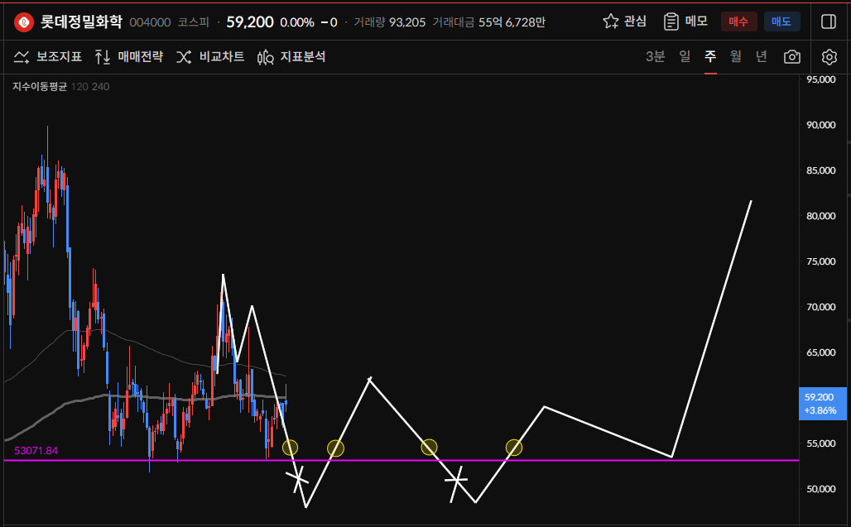Click the 90,000 price axis label
The height and width of the screenshot is (527, 851).
820,125
